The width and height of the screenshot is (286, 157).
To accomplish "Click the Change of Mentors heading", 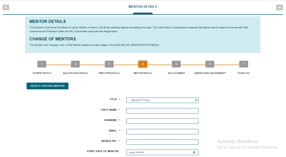I will pos(53,39).
